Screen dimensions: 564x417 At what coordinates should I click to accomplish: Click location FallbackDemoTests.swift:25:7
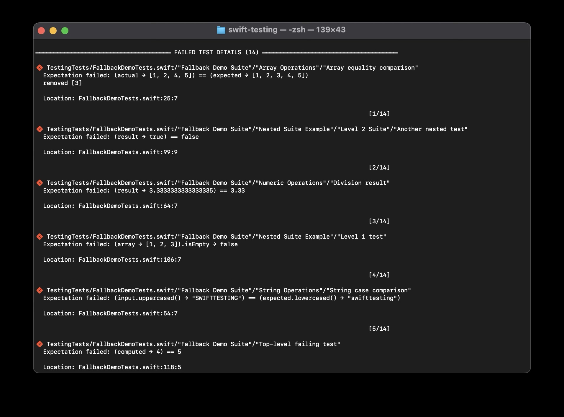[128, 99]
